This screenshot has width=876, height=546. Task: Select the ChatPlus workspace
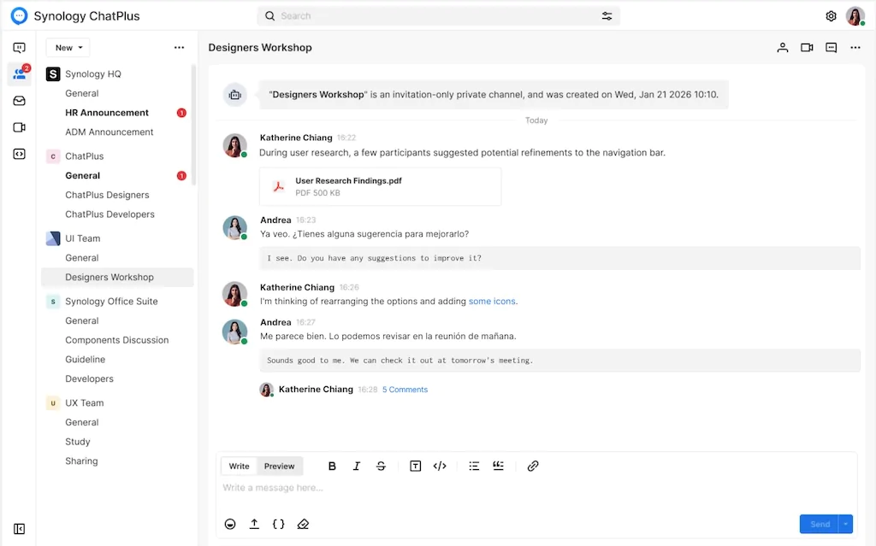click(85, 156)
